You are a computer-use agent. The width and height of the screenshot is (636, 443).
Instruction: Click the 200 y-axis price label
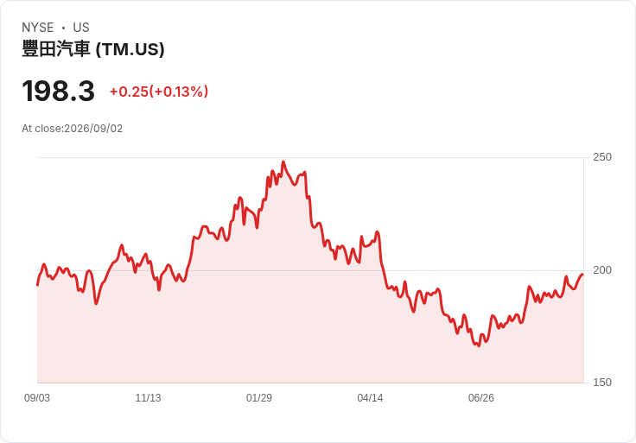(x=602, y=270)
